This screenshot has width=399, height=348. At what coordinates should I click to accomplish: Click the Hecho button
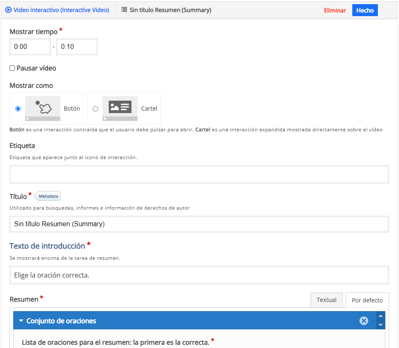[x=365, y=10]
